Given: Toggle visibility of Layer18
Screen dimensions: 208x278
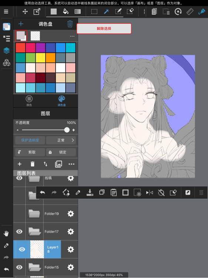Looking at the screenshot, I should pyautogui.click(x=22, y=249).
